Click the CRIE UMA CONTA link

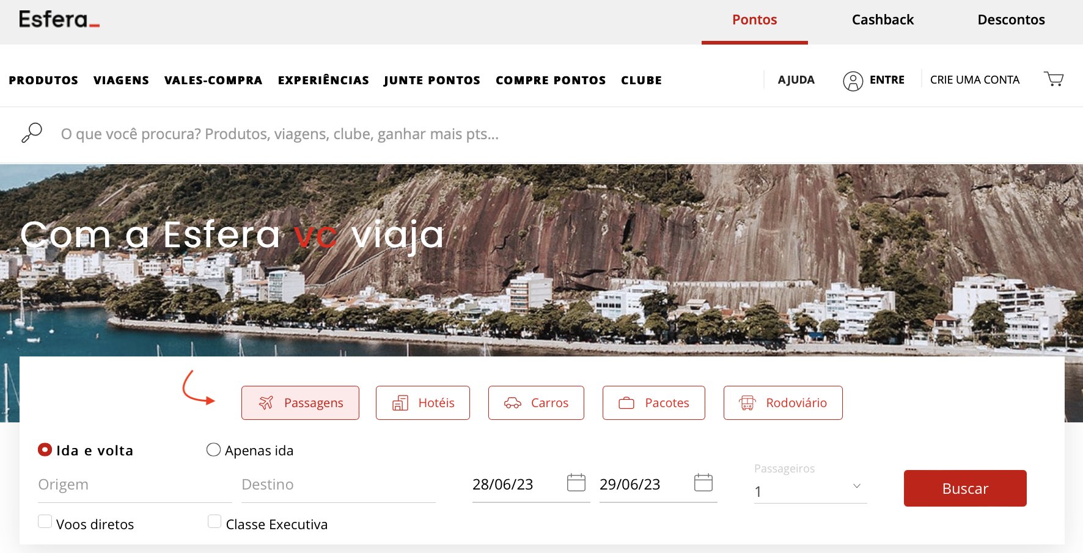point(975,80)
